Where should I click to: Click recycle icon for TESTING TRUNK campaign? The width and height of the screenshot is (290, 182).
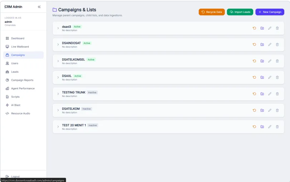(254, 94)
